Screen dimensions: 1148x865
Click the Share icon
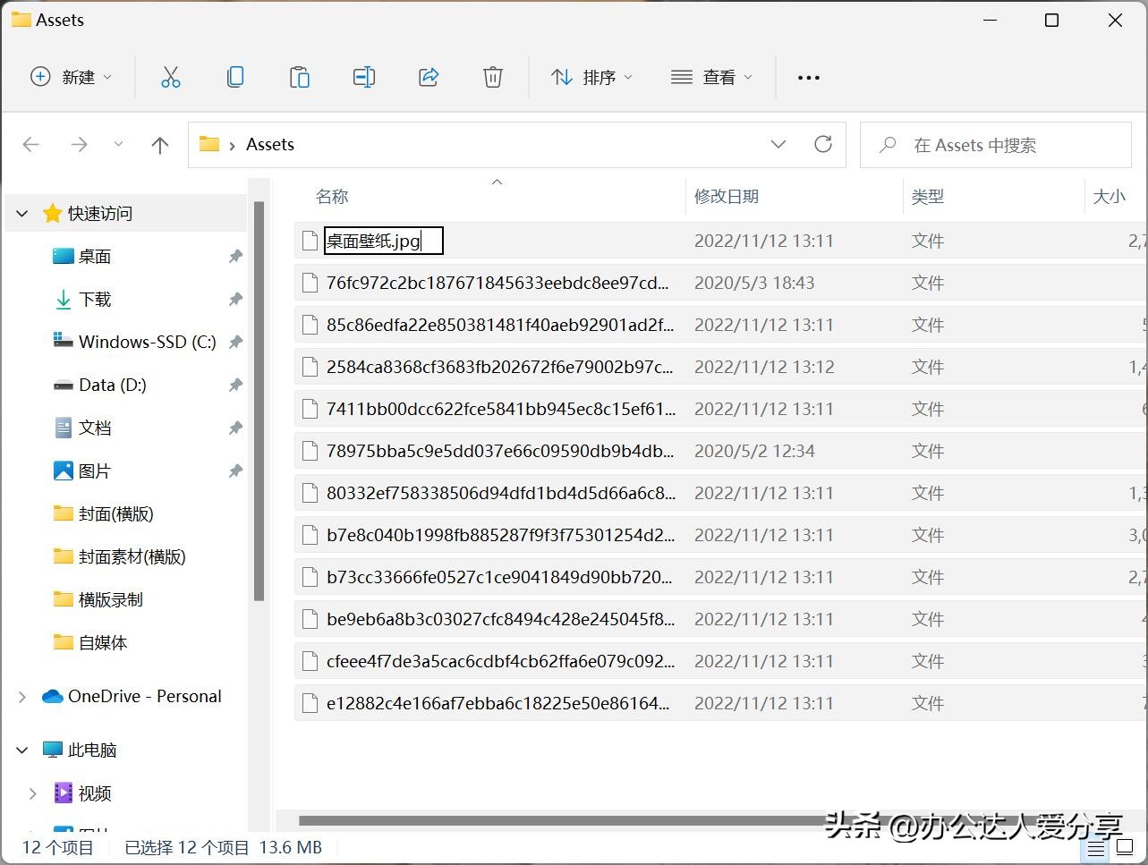point(429,77)
